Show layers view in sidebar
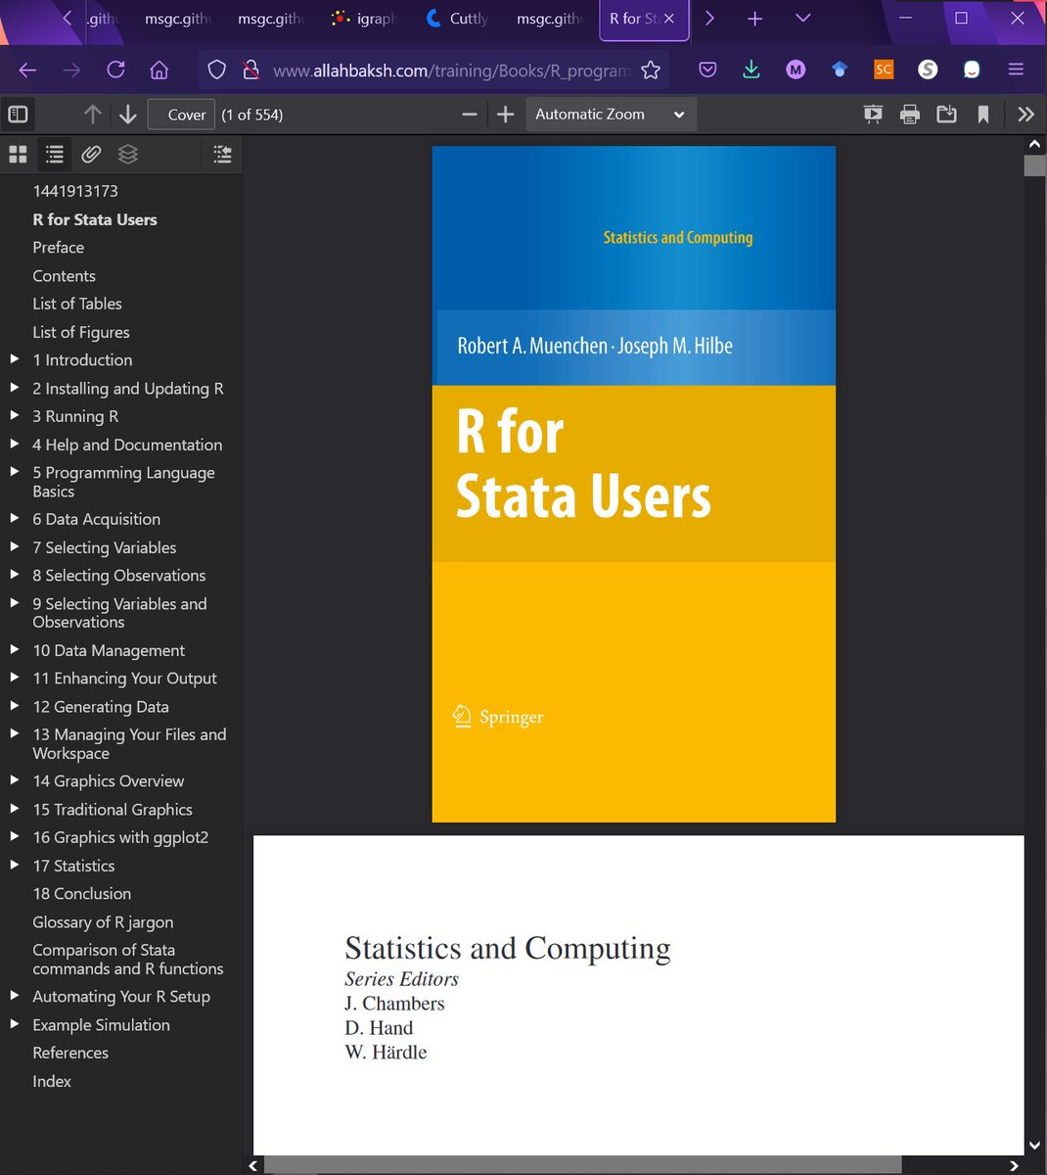This screenshot has height=1175, width=1047. [127, 154]
